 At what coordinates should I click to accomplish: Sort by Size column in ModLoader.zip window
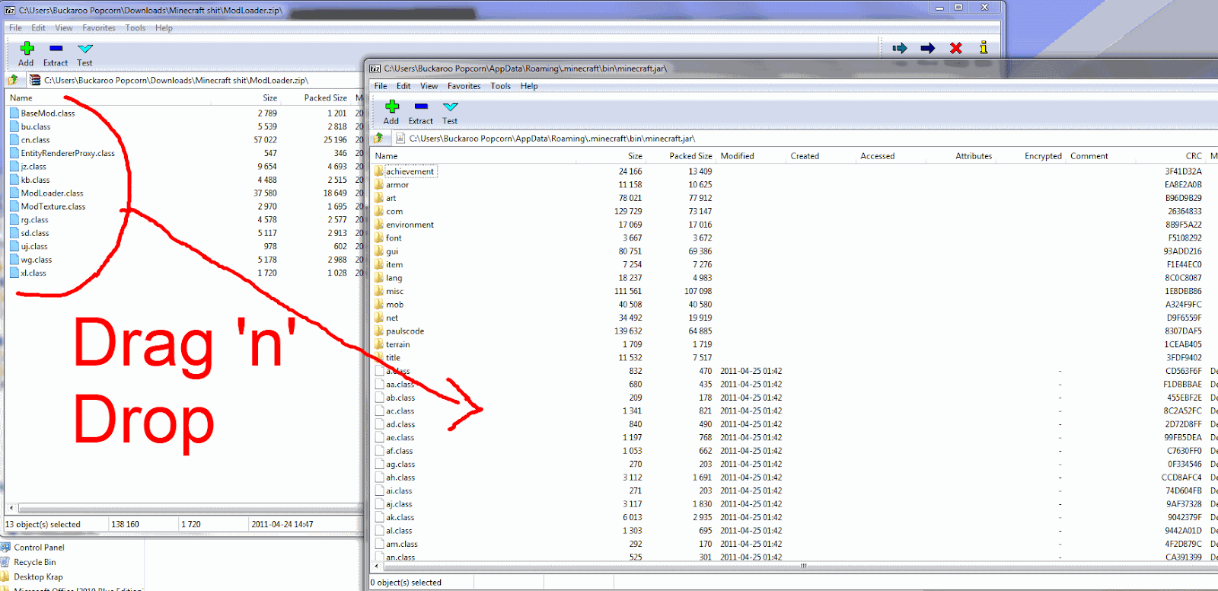269,98
